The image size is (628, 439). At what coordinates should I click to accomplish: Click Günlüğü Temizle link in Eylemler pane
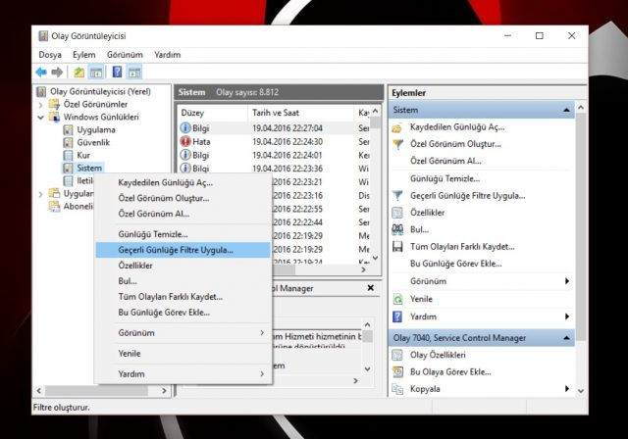pos(445,178)
